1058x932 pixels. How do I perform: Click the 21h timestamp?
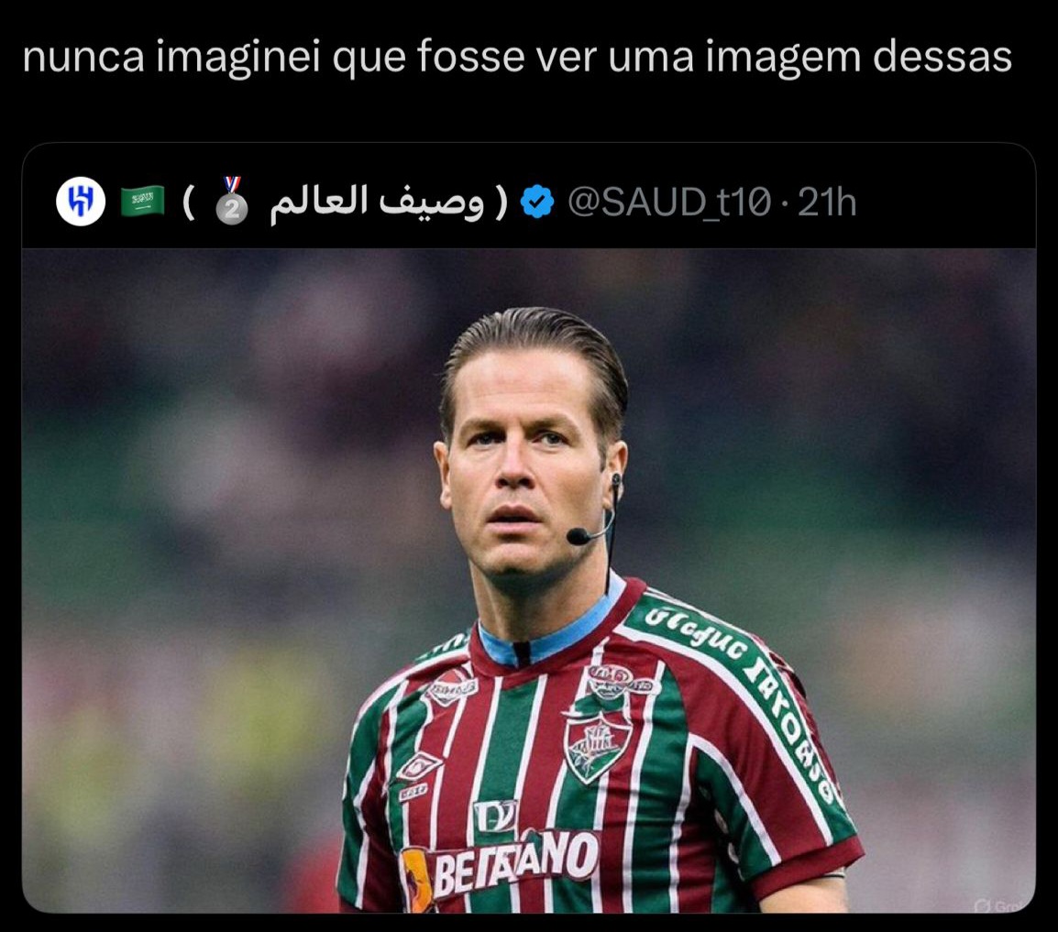point(827,203)
